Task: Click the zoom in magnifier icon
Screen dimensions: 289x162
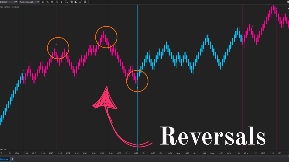Action: pyautogui.click(x=52, y=2)
